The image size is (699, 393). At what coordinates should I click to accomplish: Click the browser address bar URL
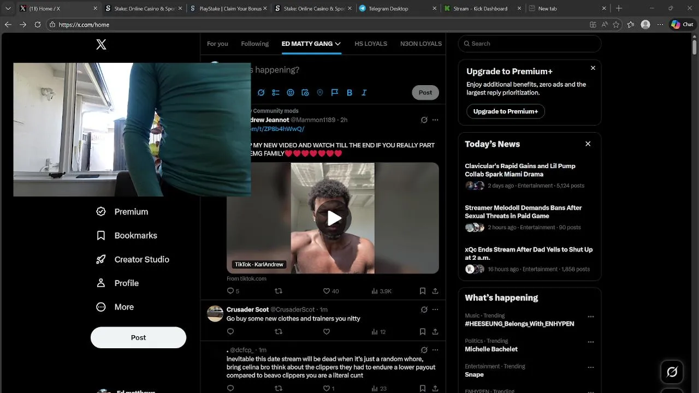coord(84,25)
